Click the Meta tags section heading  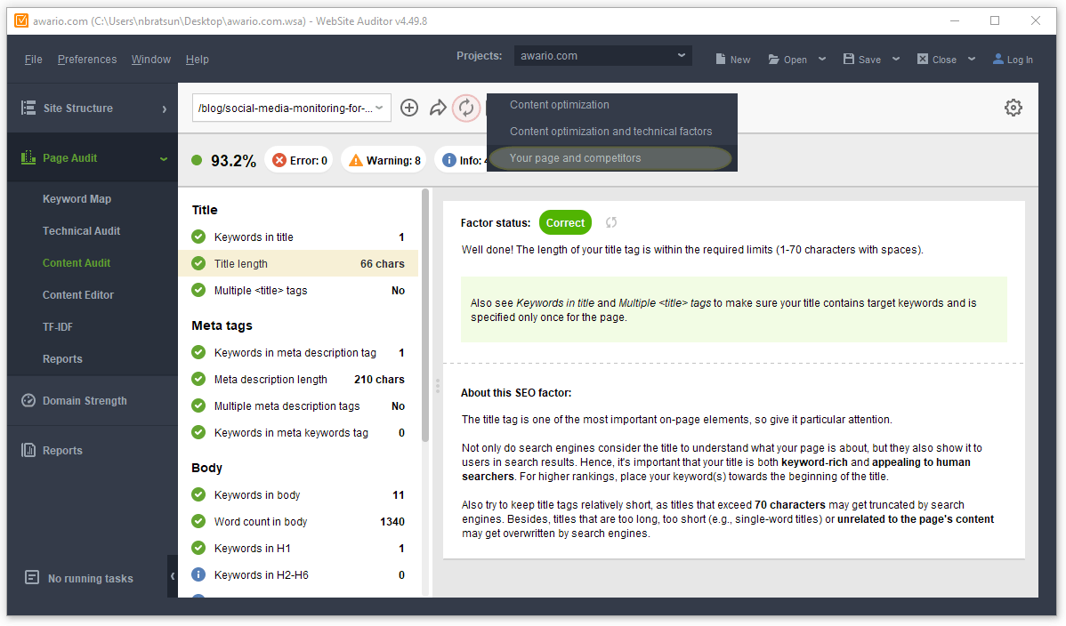pyautogui.click(x=222, y=325)
